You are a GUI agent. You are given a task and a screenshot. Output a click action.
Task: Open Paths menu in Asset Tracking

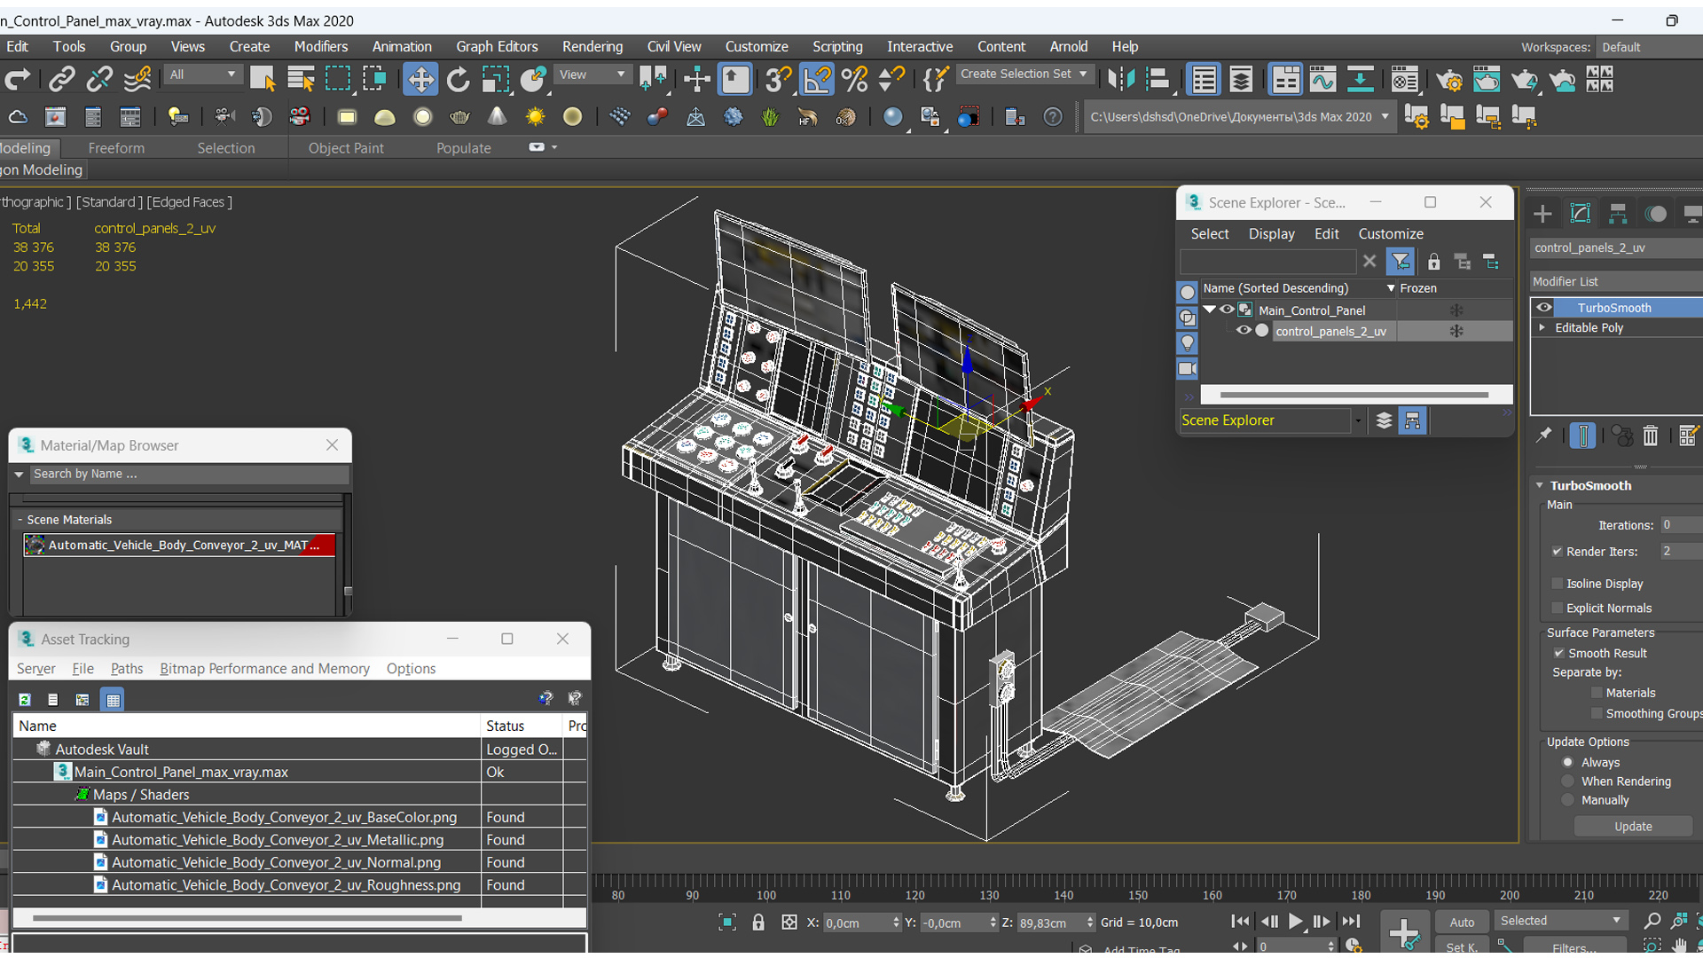126,669
